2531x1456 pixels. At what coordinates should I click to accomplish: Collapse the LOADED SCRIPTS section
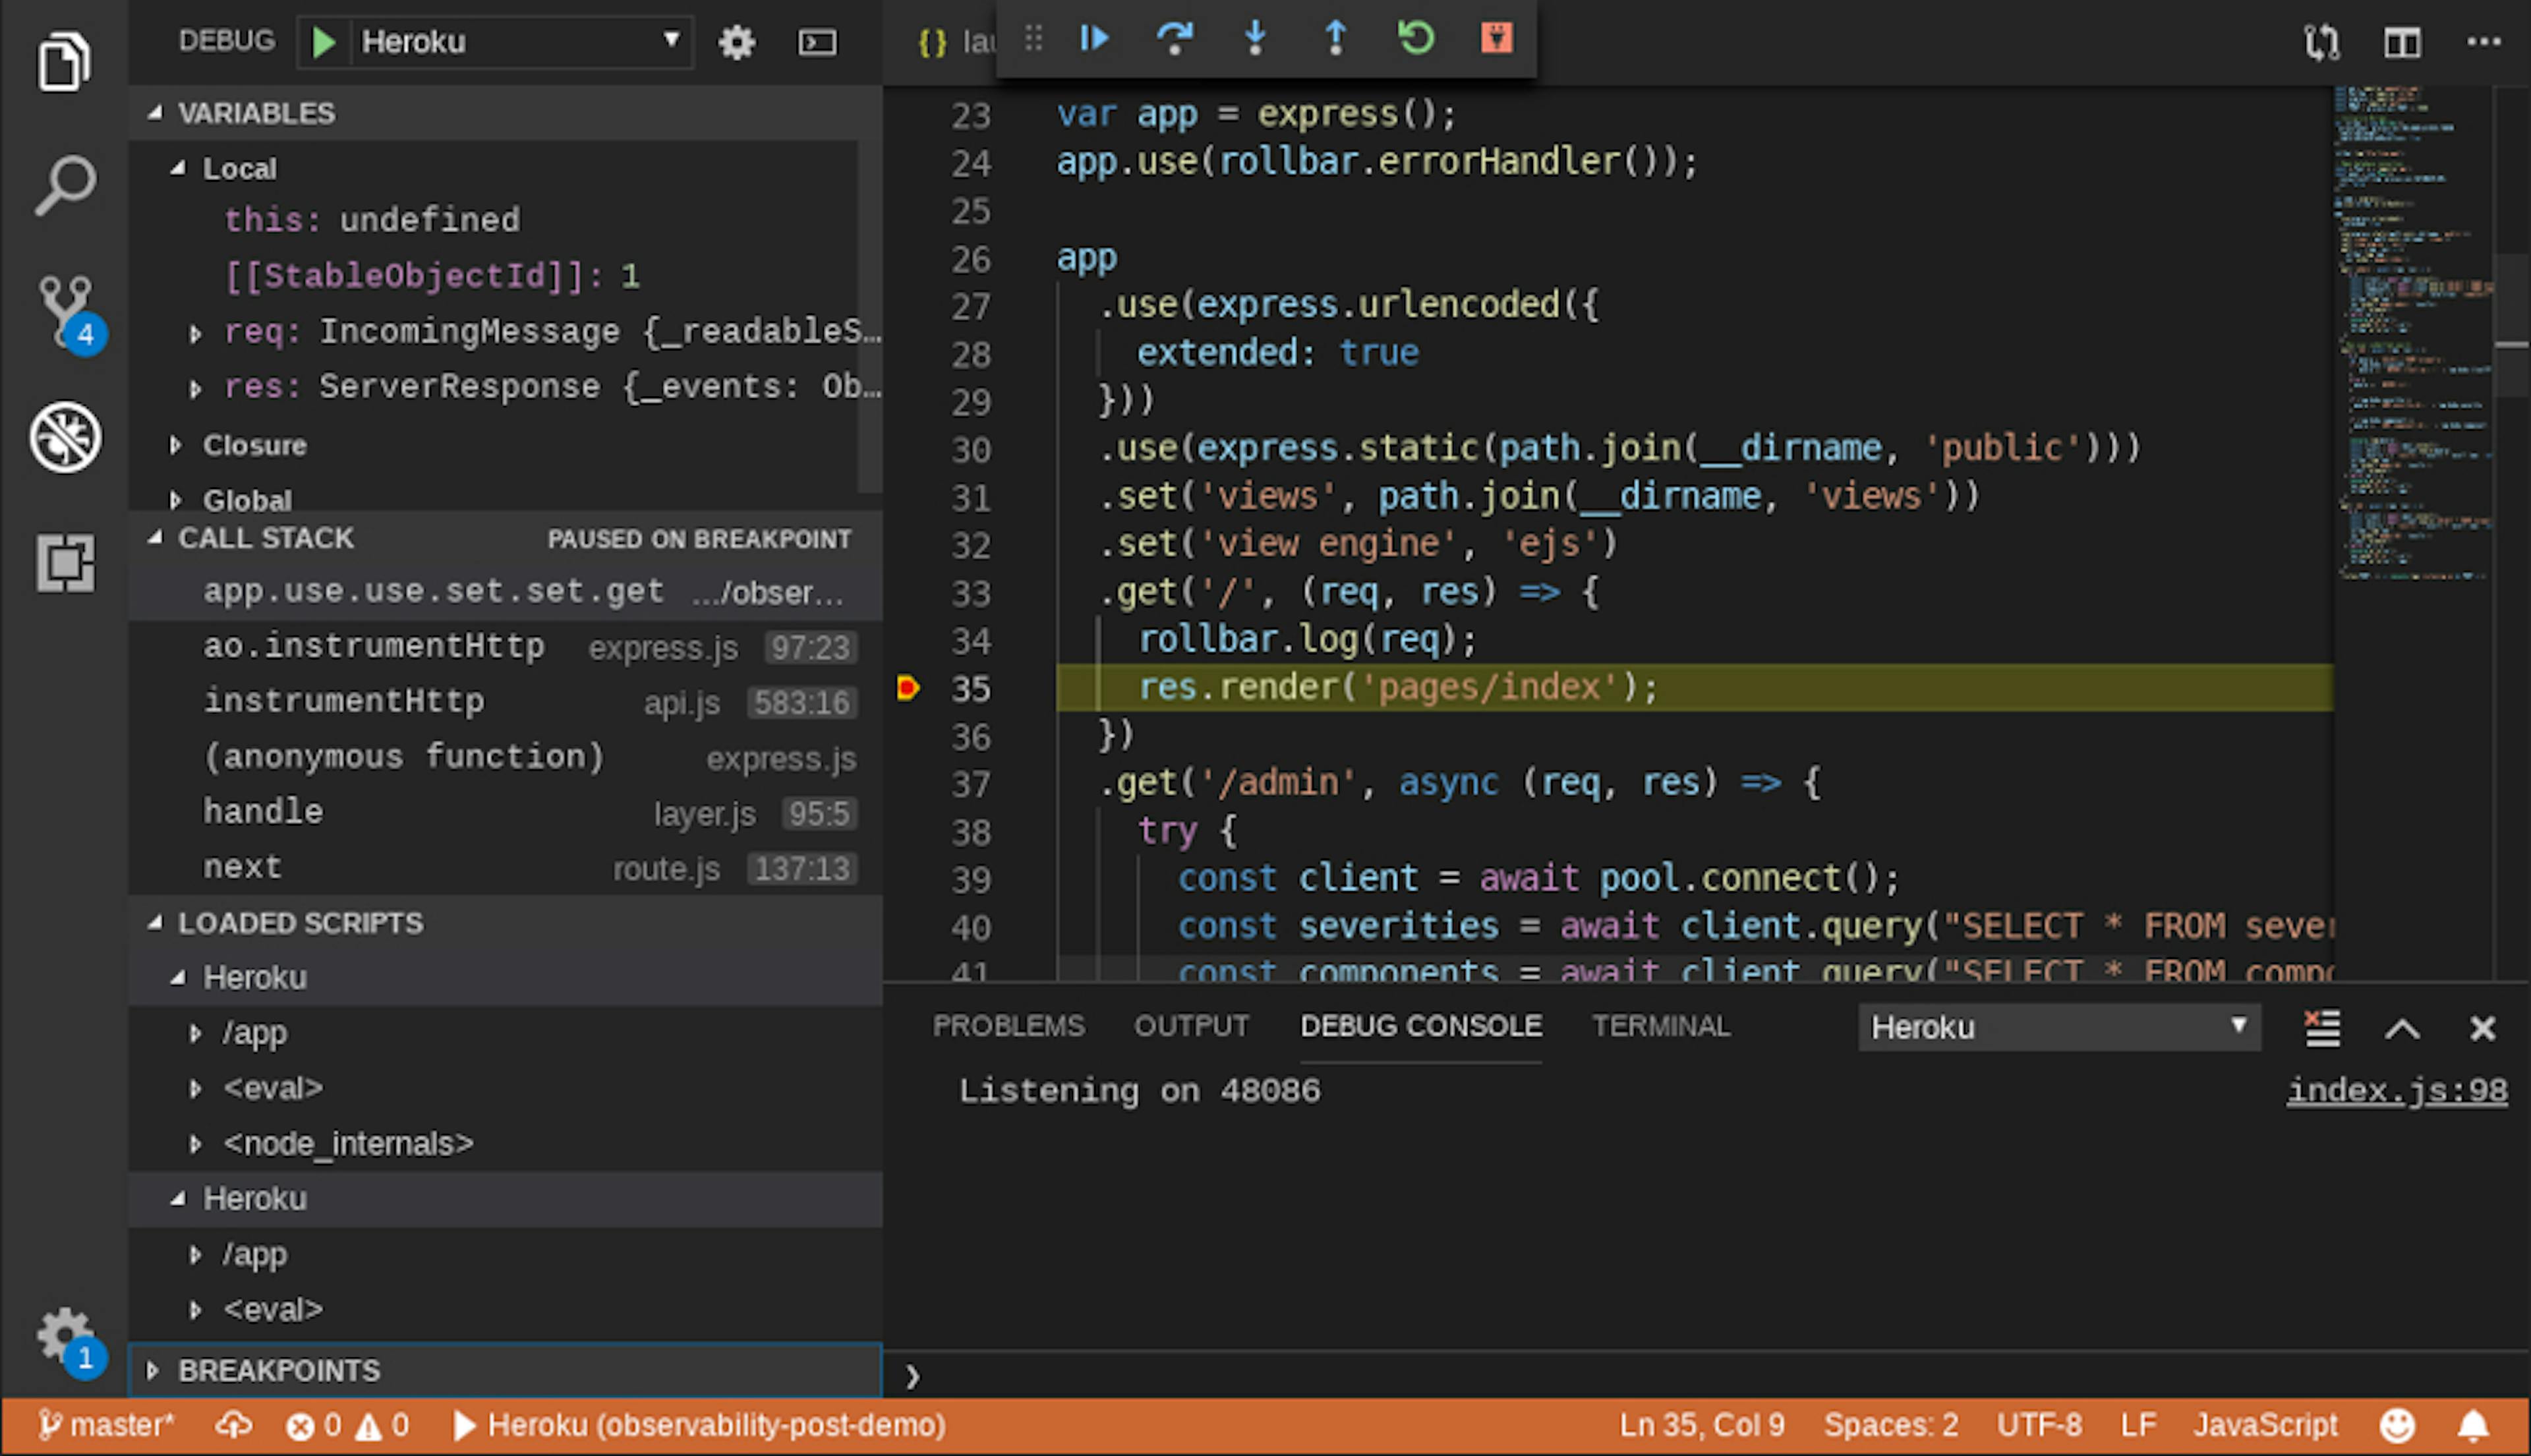154,923
